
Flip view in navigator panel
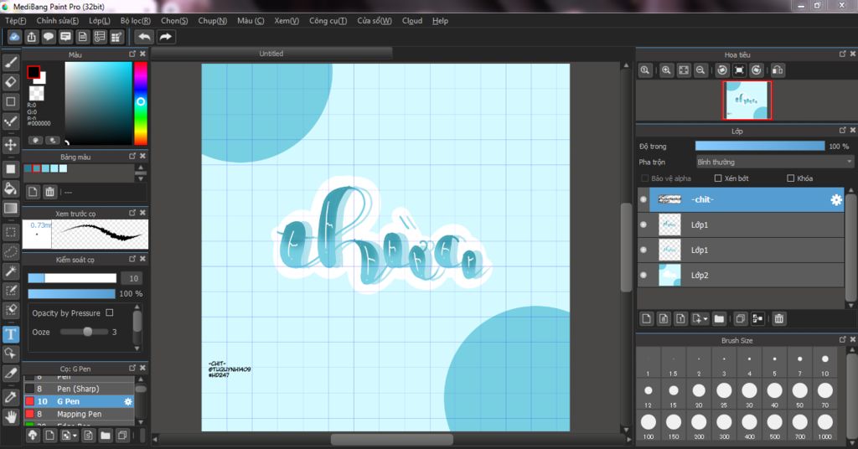click(x=778, y=70)
